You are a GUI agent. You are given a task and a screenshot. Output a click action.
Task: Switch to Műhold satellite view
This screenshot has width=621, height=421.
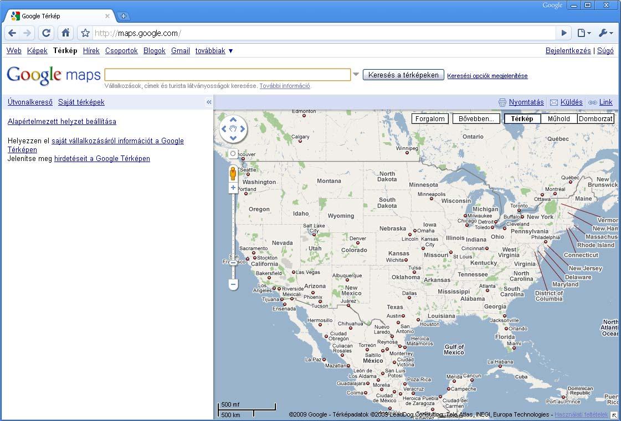tap(559, 119)
